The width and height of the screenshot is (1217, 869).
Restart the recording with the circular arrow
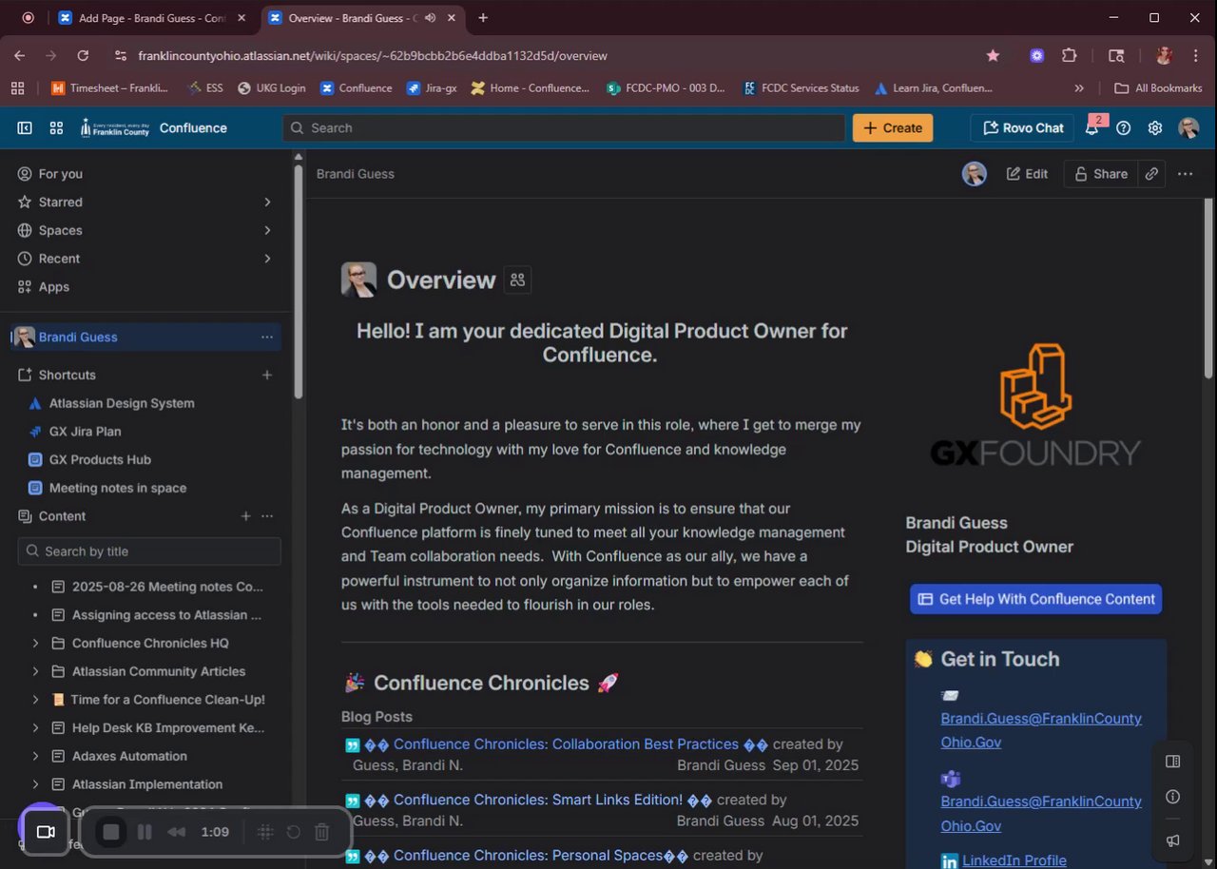pos(294,832)
